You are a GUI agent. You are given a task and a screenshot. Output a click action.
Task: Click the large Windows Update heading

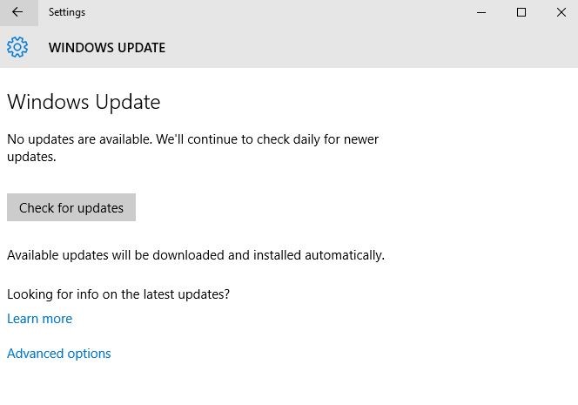pos(84,102)
